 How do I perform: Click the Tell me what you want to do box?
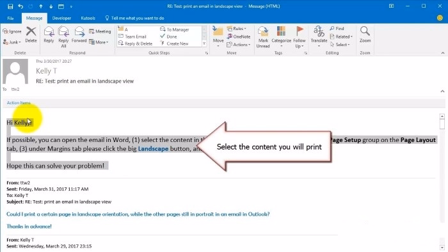135,18
